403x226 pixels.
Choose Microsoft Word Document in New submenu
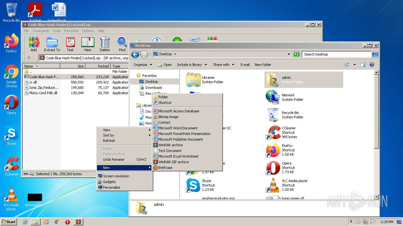pos(187,128)
